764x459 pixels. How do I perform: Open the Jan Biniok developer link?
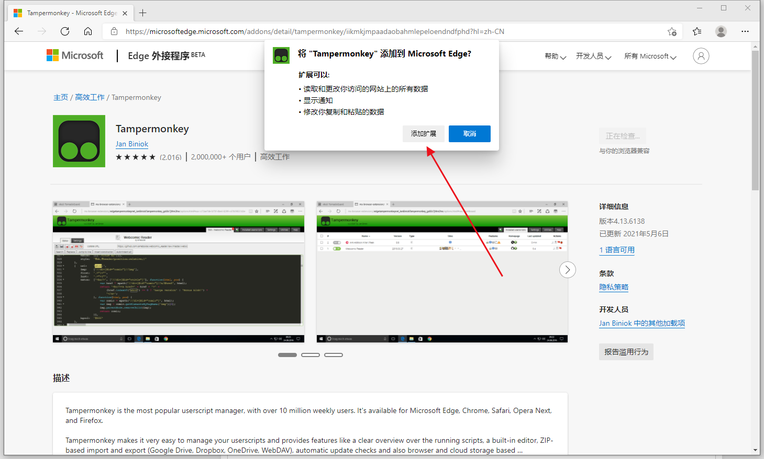click(132, 144)
